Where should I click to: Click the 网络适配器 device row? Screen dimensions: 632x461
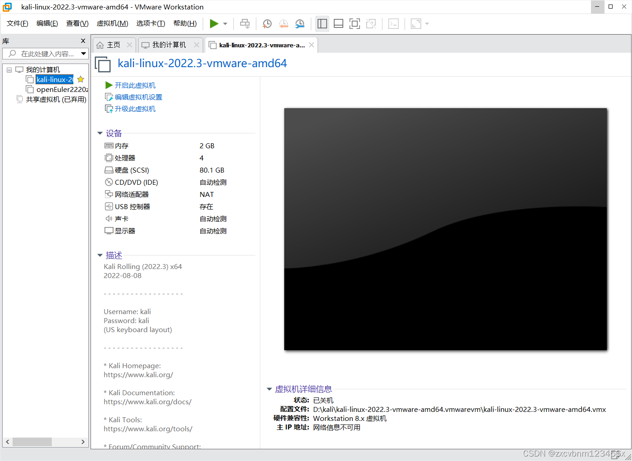pos(179,195)
